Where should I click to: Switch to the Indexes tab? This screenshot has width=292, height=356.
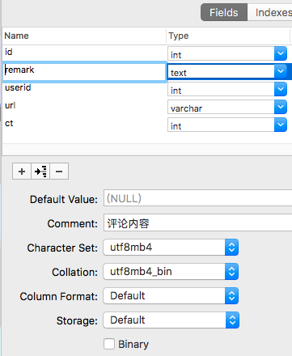[x=271, y=12]
